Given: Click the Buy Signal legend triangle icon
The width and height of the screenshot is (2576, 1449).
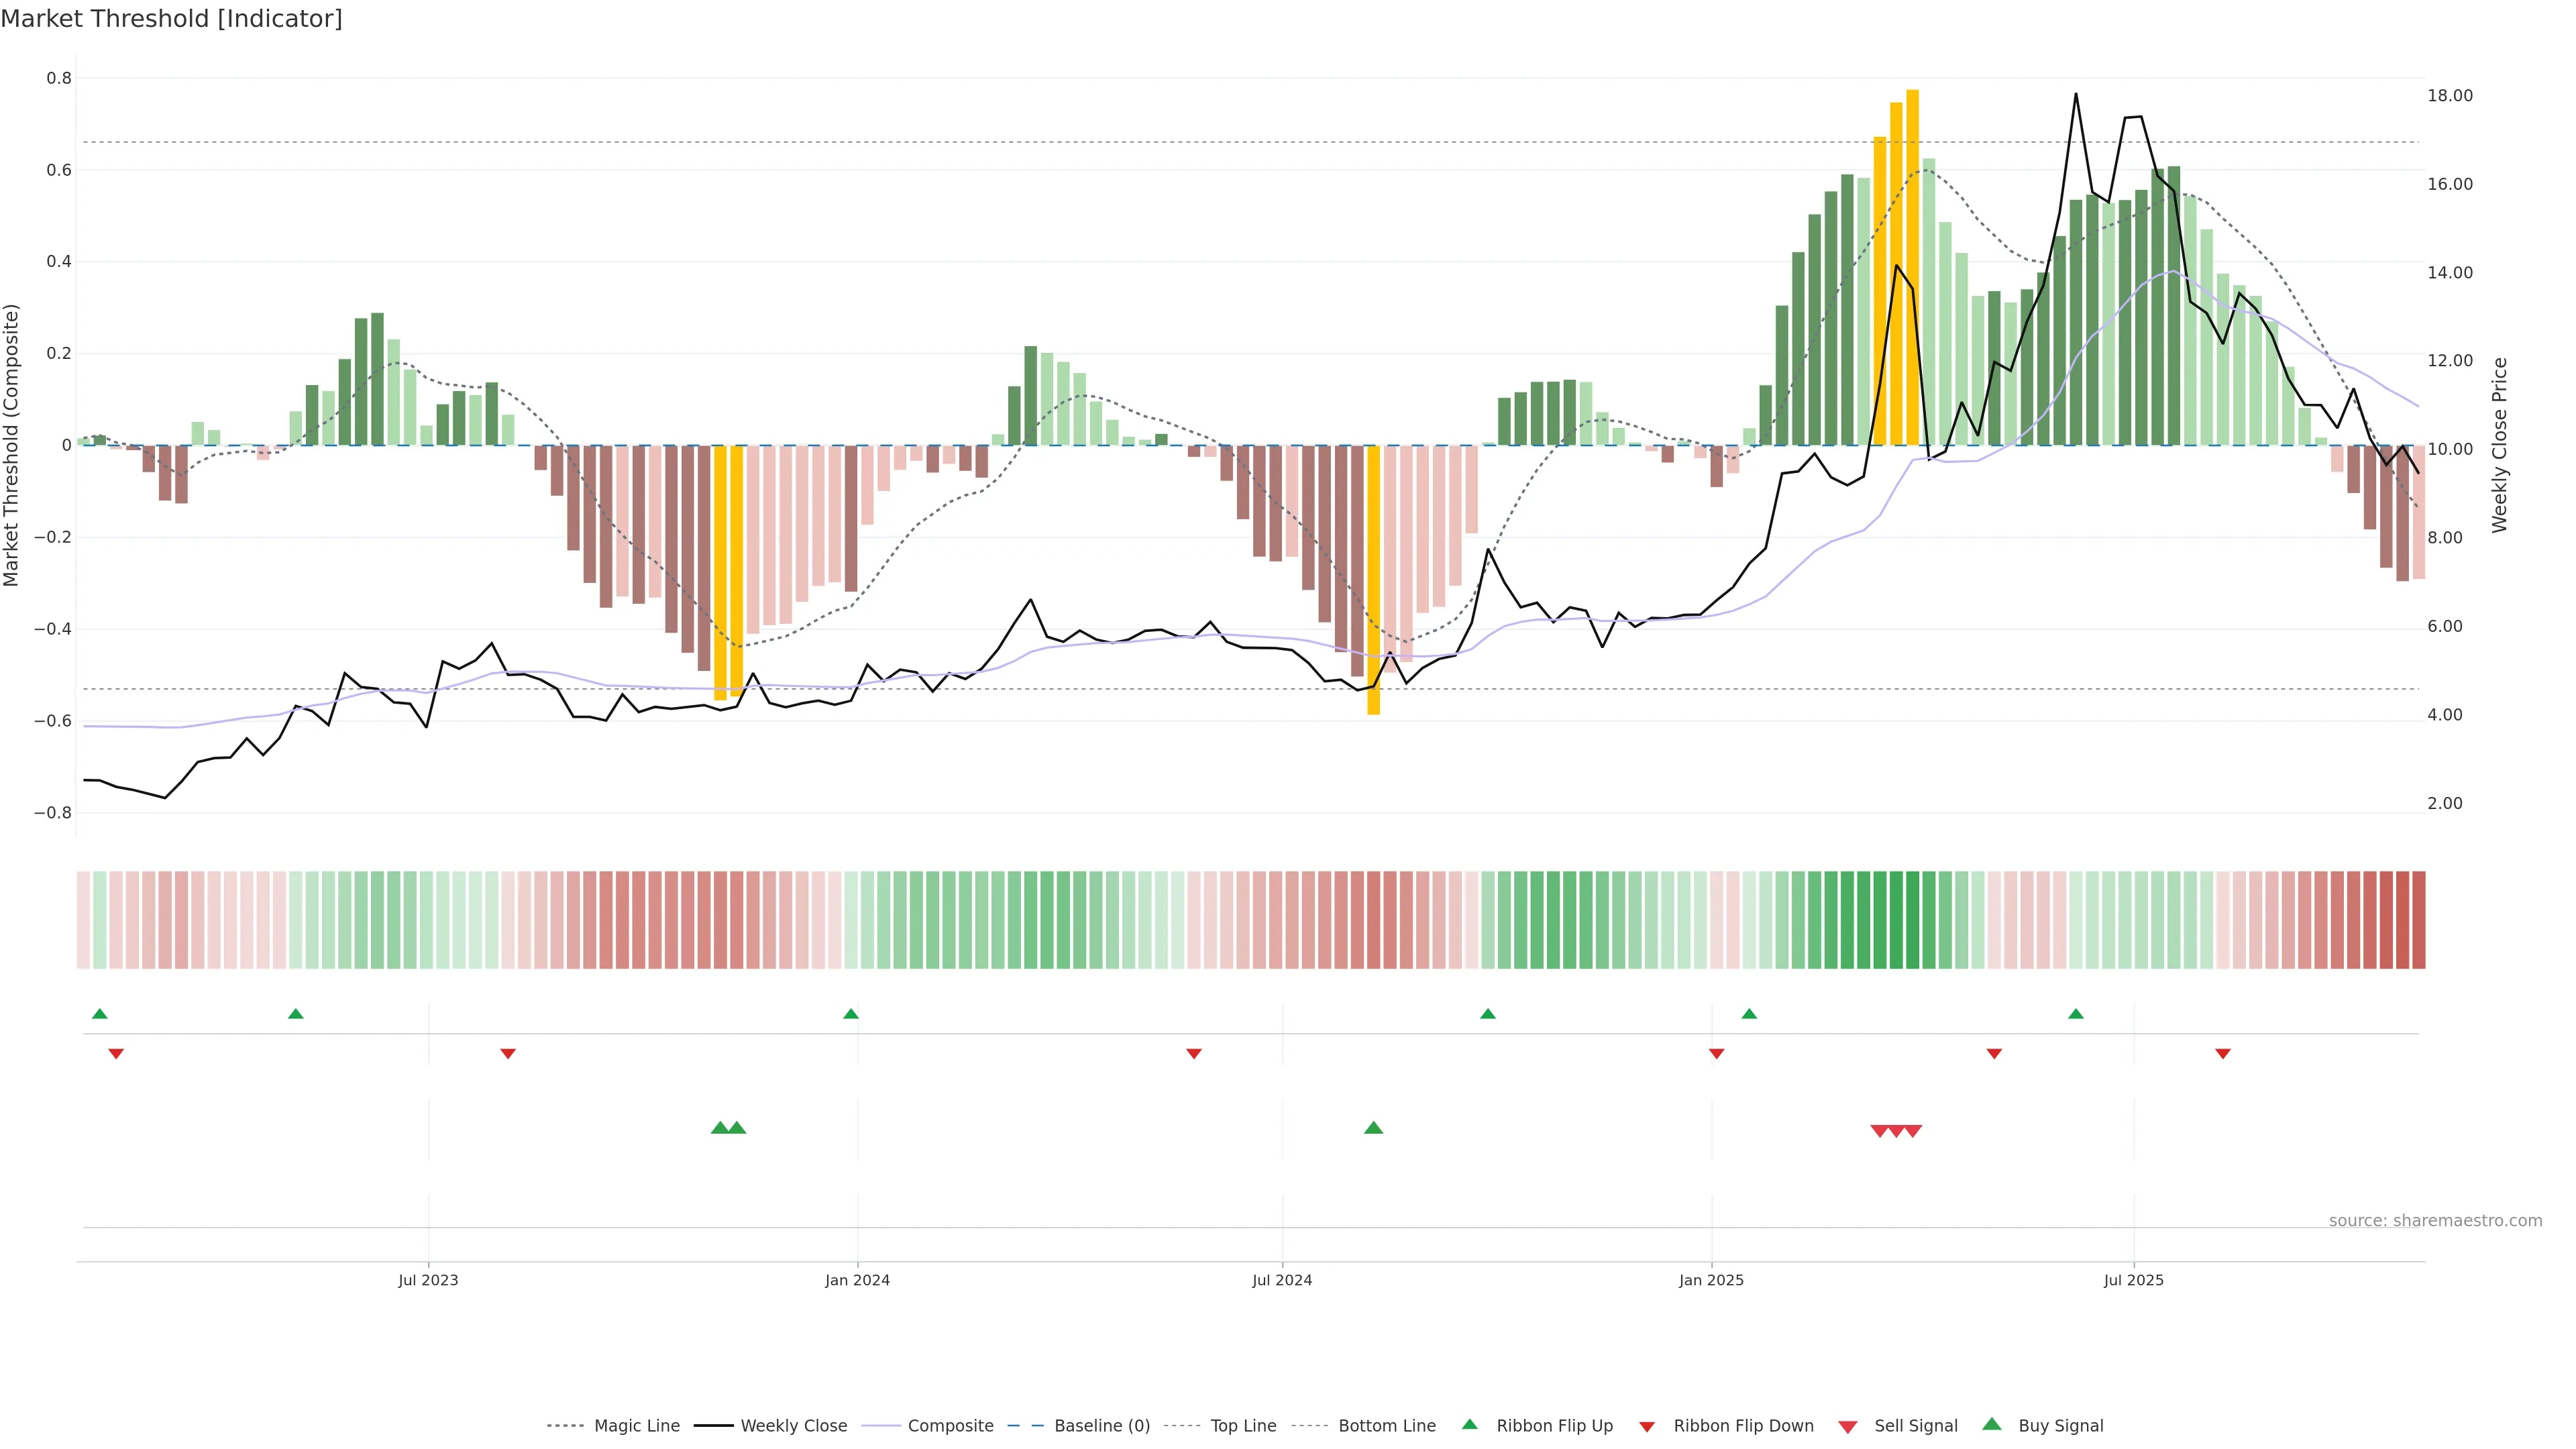Looking at the screenshot, I should [x=1992, y=1424].
